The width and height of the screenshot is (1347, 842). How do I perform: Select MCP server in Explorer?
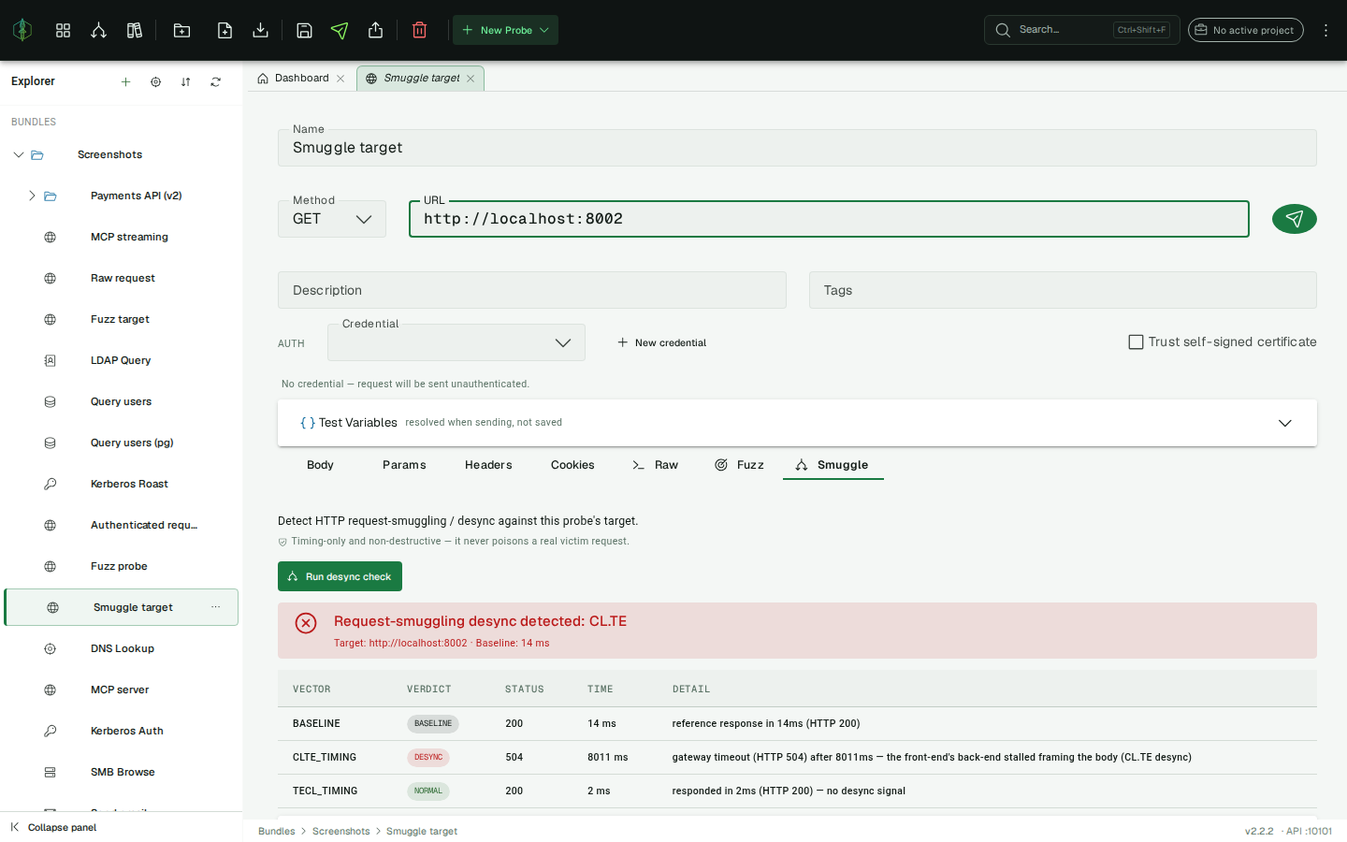(x=122, y=690)
